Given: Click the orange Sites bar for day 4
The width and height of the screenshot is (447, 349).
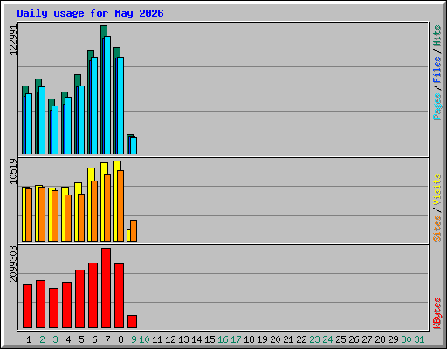Looking at the screenshot, I should coord(68,218).
